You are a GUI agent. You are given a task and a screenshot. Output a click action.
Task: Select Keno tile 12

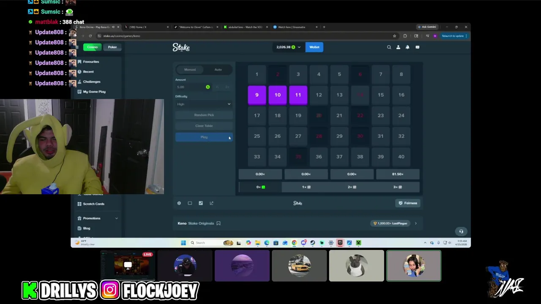(x=319, y=95)
